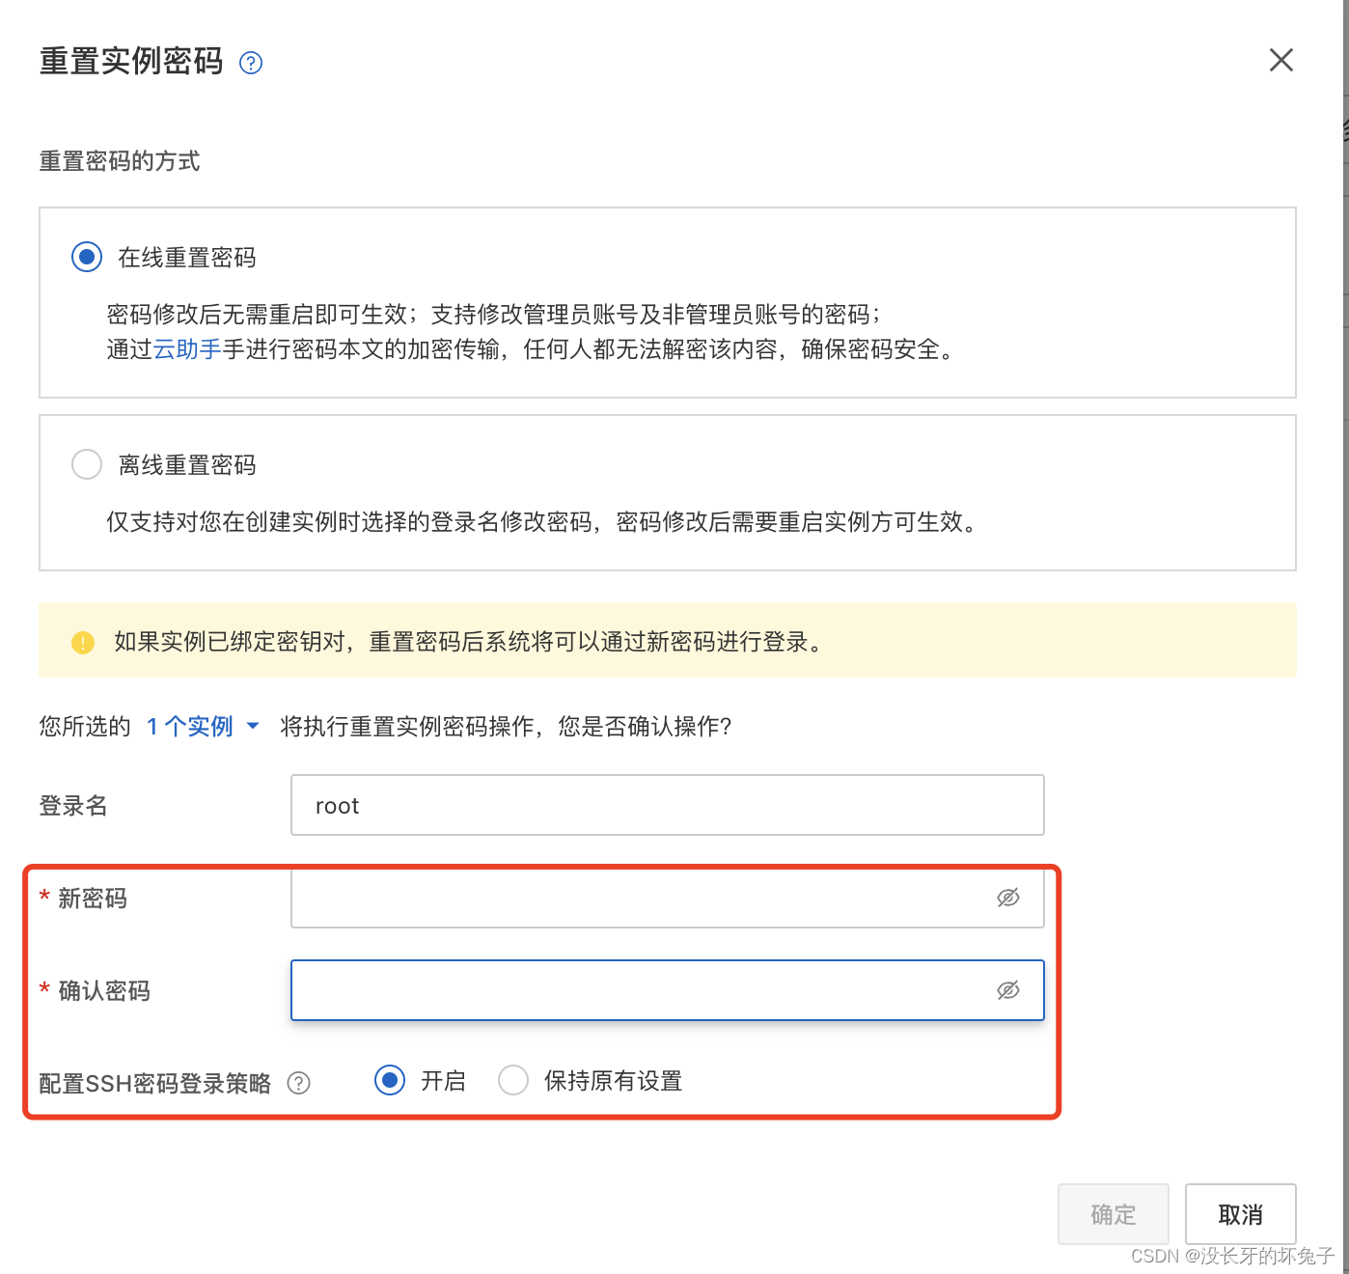The width and height of the screenshot is (1349, 1274).
Task: Click the 离线重置密码 label text
Action: (187, 465)
